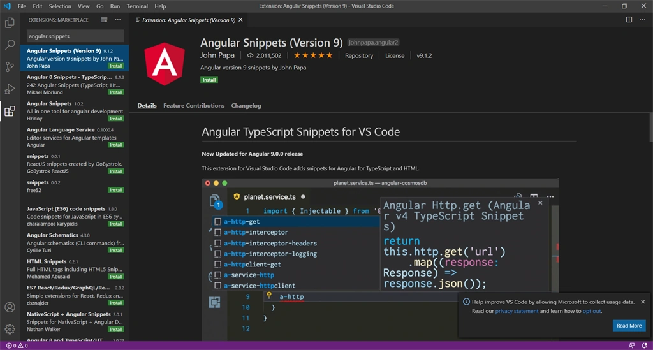Click the five-star rating
Screen dimensions: 653x350
(x=313, y=55)
